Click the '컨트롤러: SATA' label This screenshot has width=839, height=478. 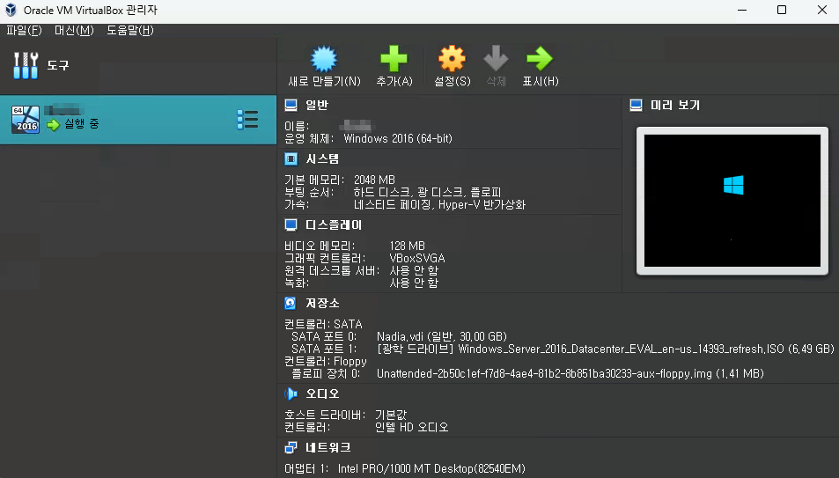coord(323,324)
